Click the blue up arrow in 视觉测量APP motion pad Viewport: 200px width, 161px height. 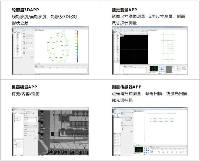point(162,67)
